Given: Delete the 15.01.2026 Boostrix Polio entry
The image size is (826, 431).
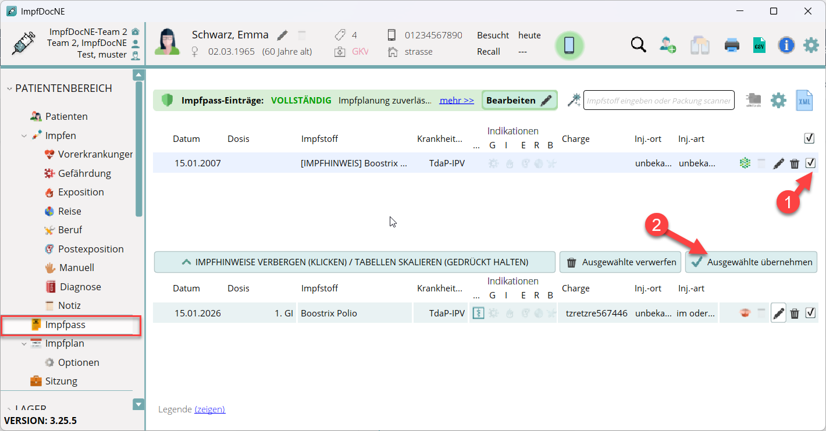Looking at the screenshot, I should pos(795,314).
